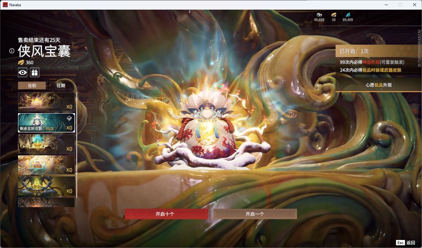This screenshot has width=422, height=248.
Task: Close the Naraka window
Action: click(414, 5)
